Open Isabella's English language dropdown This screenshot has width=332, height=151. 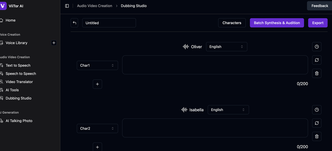228,110
